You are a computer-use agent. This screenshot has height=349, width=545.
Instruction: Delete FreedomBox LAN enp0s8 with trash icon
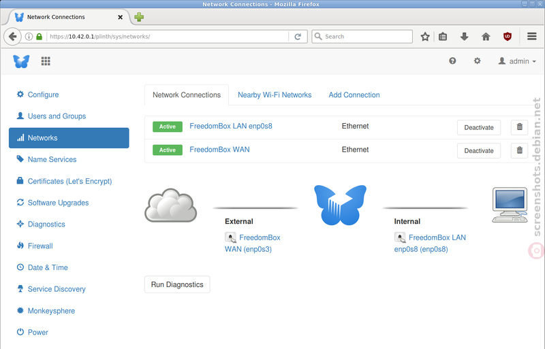pyautogui.click(x=519, y=127)
